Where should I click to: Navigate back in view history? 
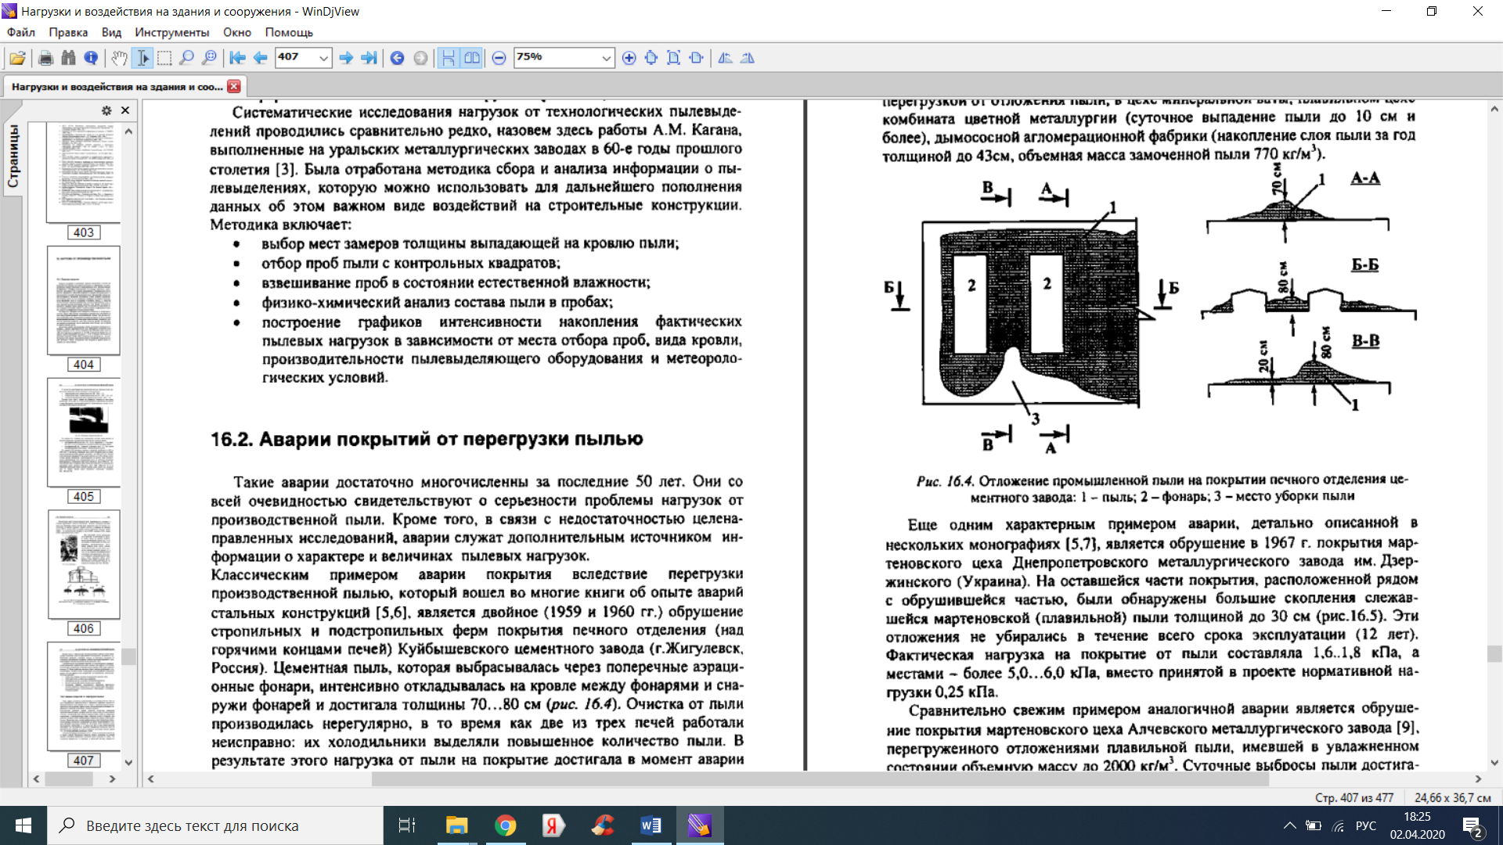(397, 58)
